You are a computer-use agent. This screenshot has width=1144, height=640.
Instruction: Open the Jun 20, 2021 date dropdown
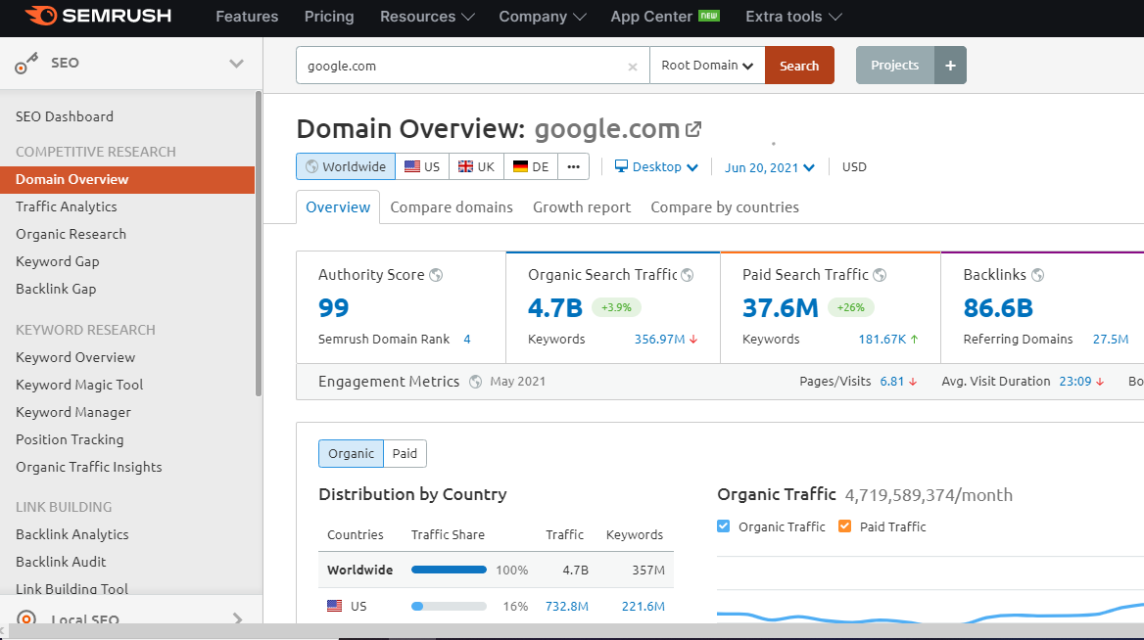770,167
